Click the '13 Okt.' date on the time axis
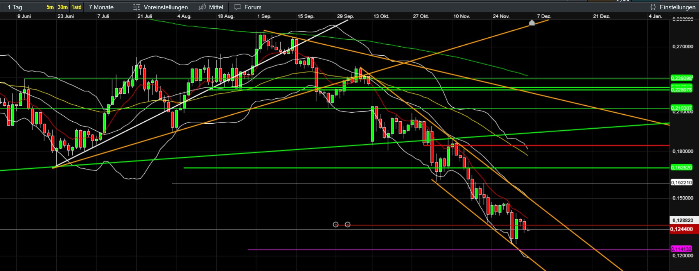This screenshot has width=699, height=271. [x=381, y=16]
